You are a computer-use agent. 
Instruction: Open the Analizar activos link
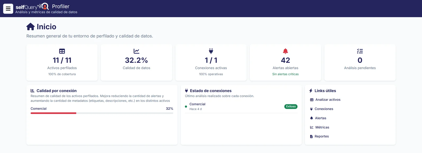[x=328, y=100]
